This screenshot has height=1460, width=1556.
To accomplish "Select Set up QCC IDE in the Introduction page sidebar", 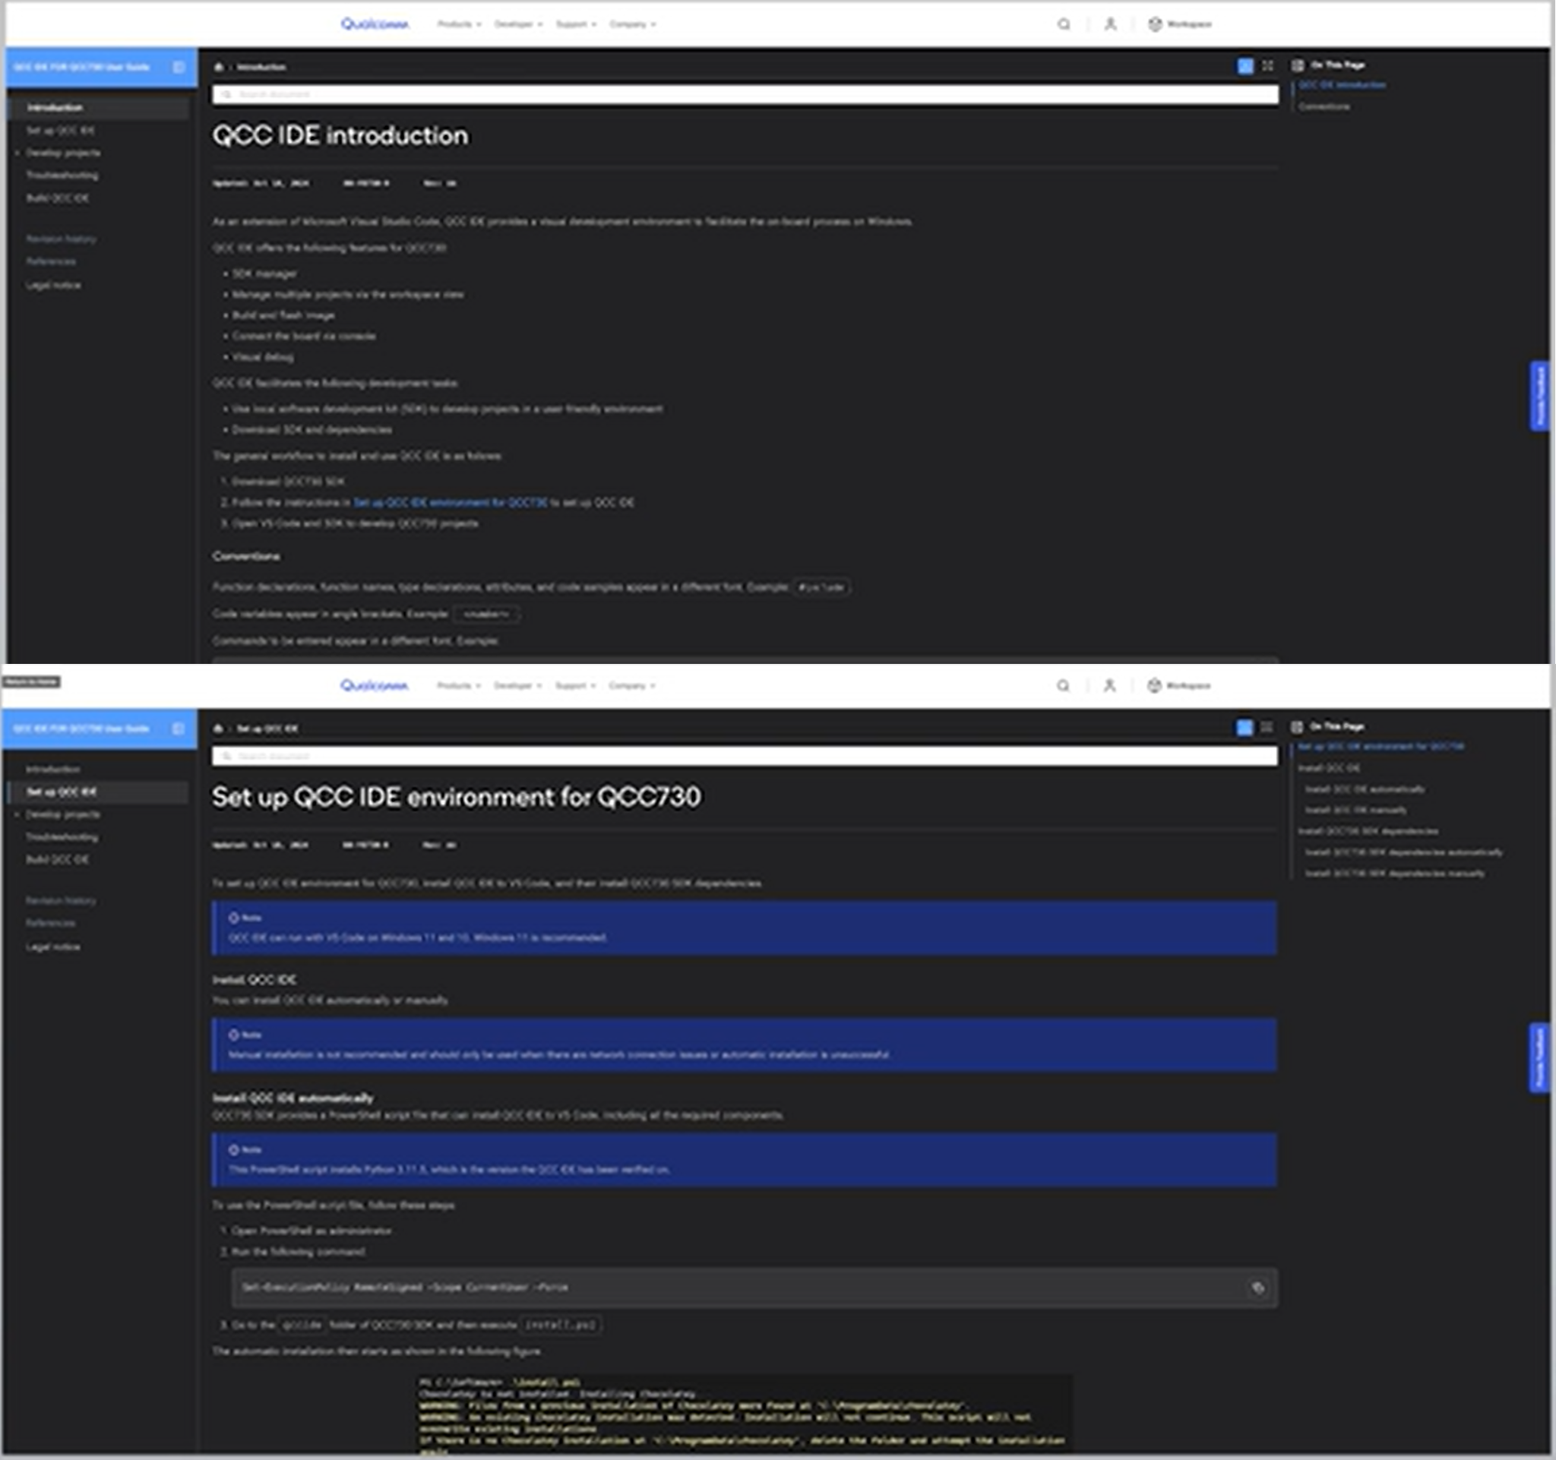I will [x=60, y=130].
